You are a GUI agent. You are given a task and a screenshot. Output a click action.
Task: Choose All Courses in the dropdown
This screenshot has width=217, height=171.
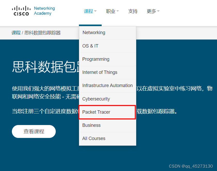click(x=108, y=138)
